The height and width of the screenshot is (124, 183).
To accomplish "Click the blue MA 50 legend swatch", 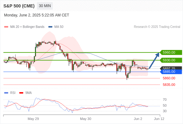I will pos(50,27).
